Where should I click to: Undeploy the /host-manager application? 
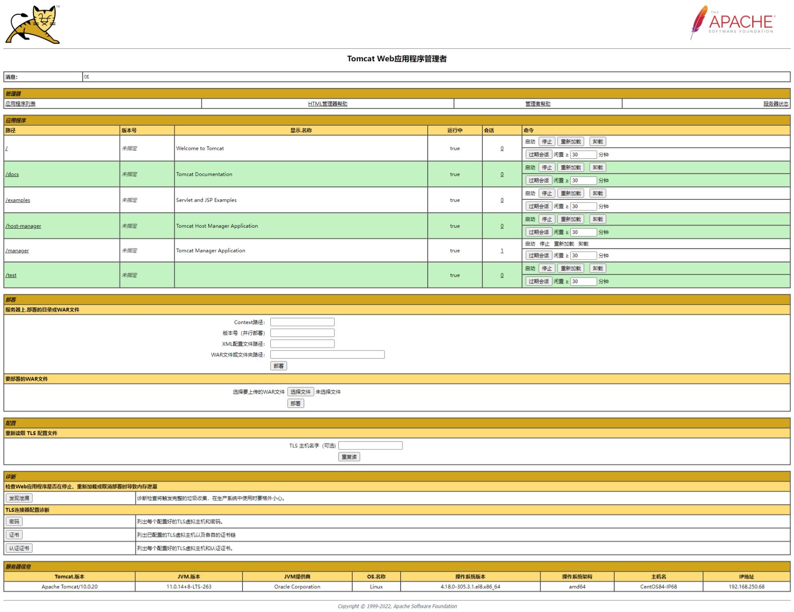(598, 219)
